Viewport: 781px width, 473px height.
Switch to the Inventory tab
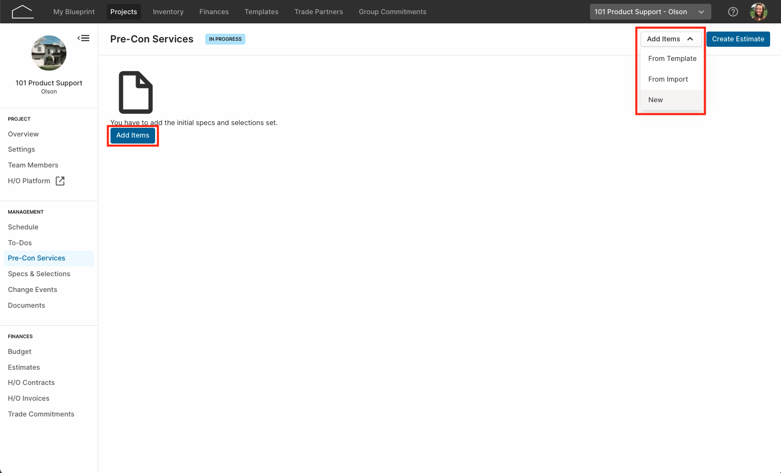(x=168, y=11)
